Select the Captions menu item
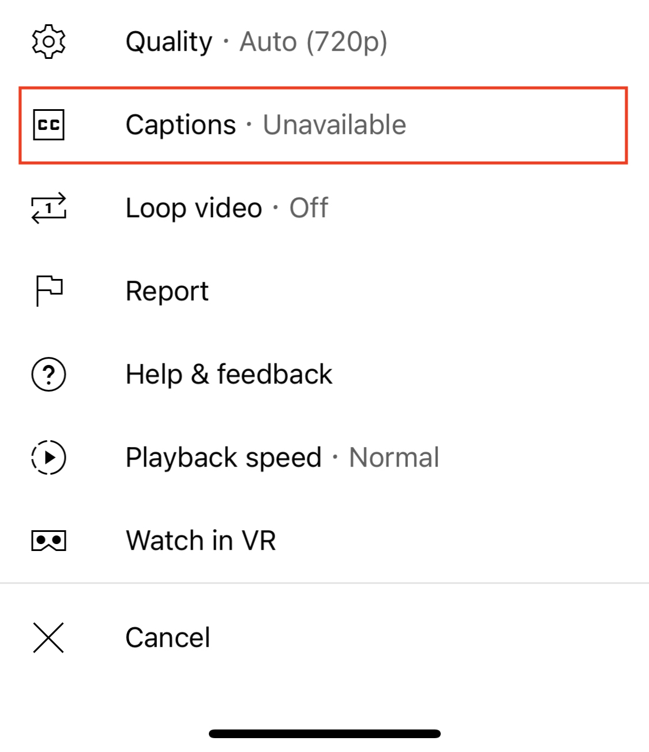This screenshot has height=752, width=649. (x=181, y=125)
